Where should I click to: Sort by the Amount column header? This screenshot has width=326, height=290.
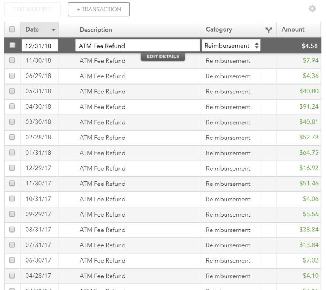293,30
